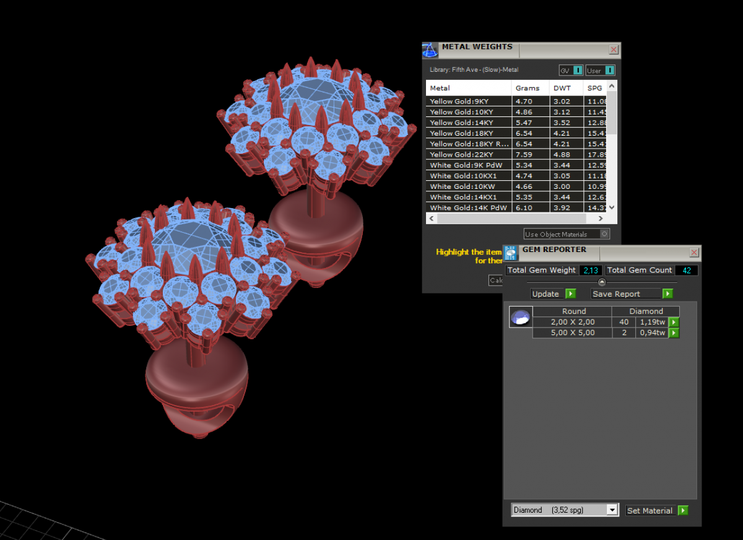Collapse the Gem Reporter header using the arrow handle

(602, 282)
